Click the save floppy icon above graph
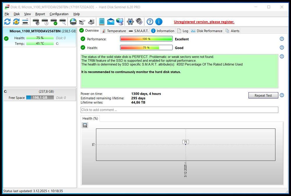The height and width of the screenshot is (196, 291). 85,125
